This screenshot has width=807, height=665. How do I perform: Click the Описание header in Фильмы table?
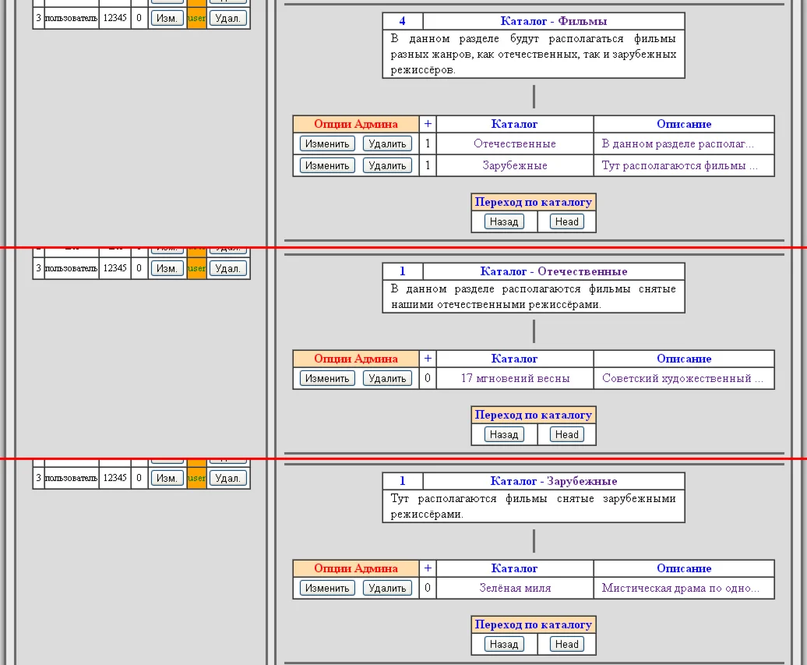click(684, 124)
